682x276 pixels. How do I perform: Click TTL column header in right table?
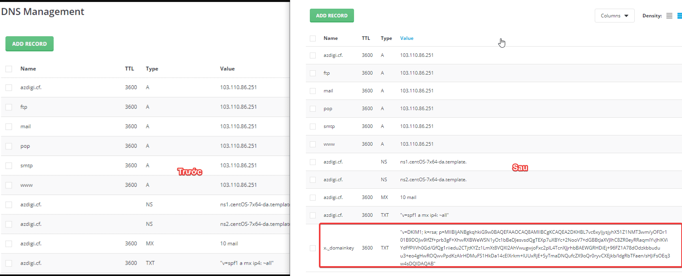pyautogui.click(x=366, y=38)
